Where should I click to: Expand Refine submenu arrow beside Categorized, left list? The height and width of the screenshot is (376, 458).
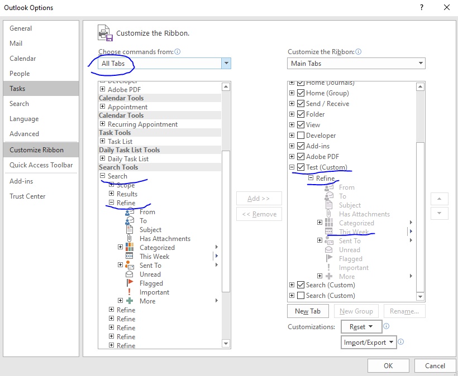[217, 247]
